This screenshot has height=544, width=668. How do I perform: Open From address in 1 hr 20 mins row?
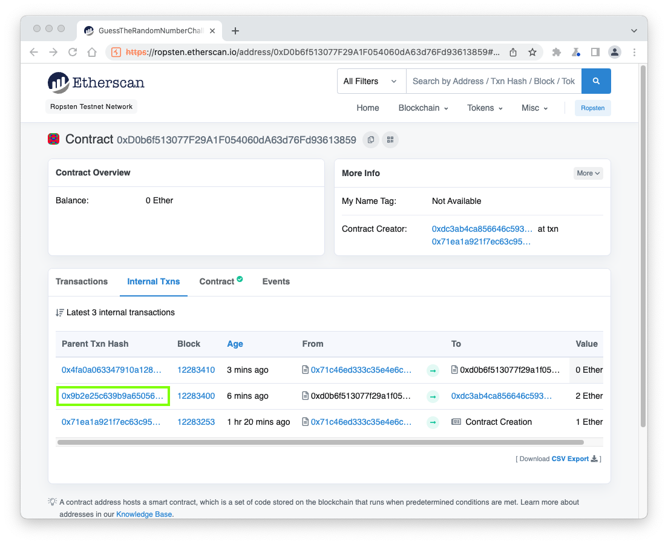(x=361, y=422)
